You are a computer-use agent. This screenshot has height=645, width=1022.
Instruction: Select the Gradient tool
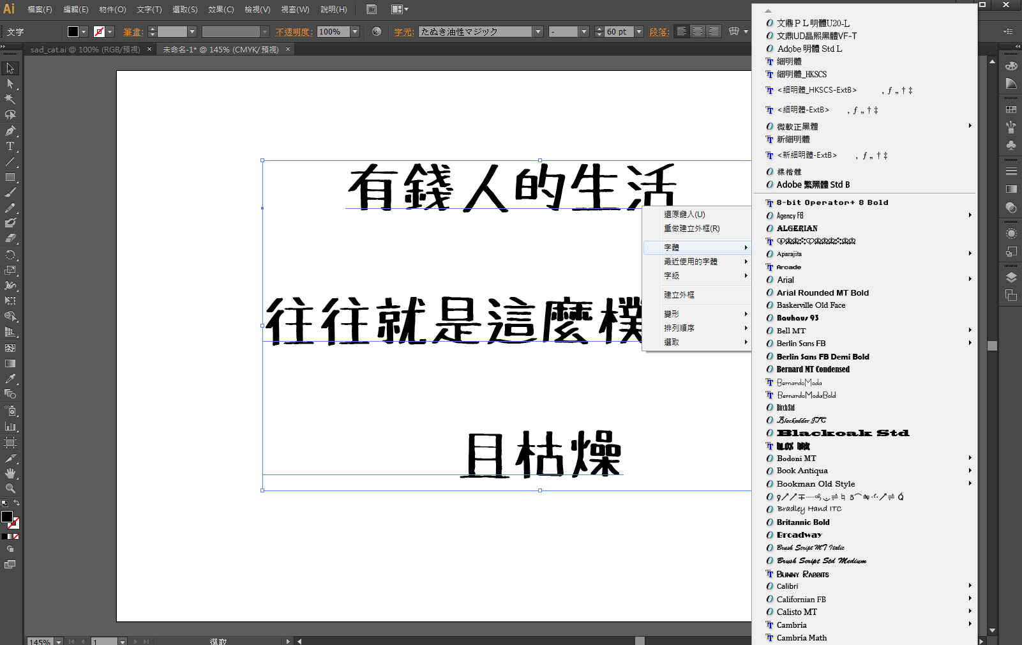tap(10, 363)
